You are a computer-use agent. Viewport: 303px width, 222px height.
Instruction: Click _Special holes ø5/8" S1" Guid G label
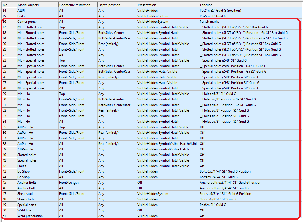(x=251, y=60)
